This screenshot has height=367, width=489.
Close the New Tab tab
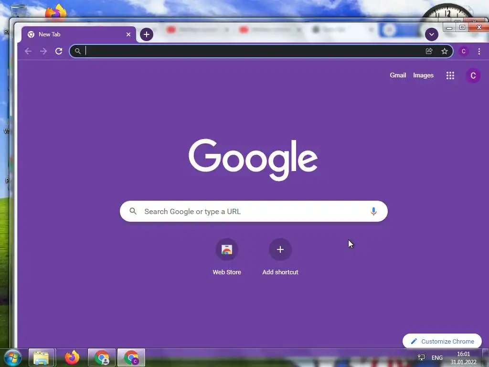[128, 34]
